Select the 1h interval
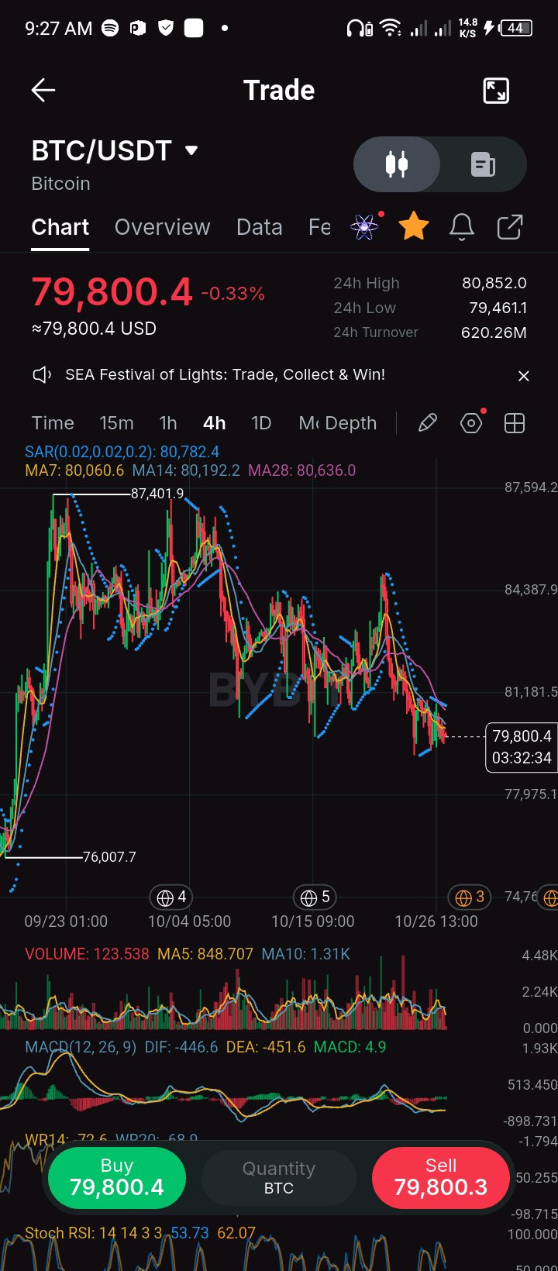This screenshot has height=1271, width=558. [168, 423]
